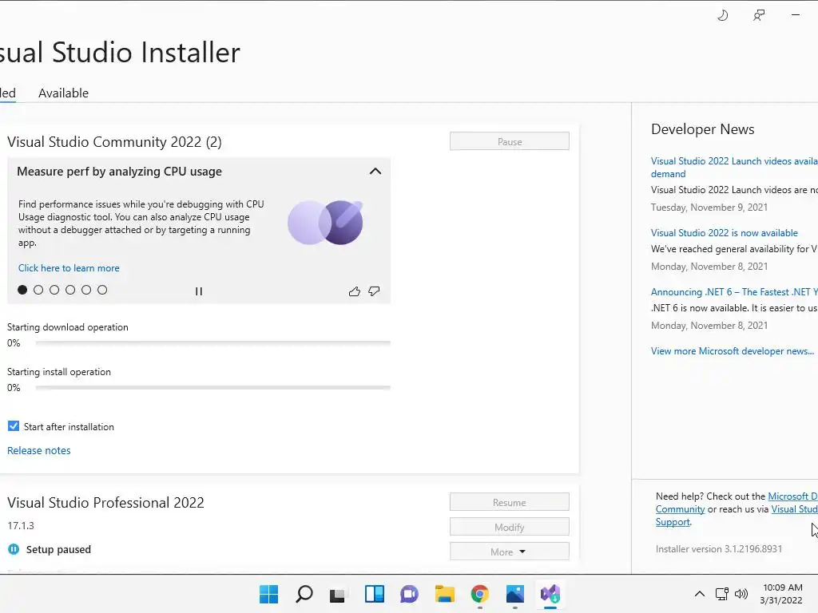Toggle the dark theme moon icon
This screenshot has height=613, width=818.
tap(722, 16)
